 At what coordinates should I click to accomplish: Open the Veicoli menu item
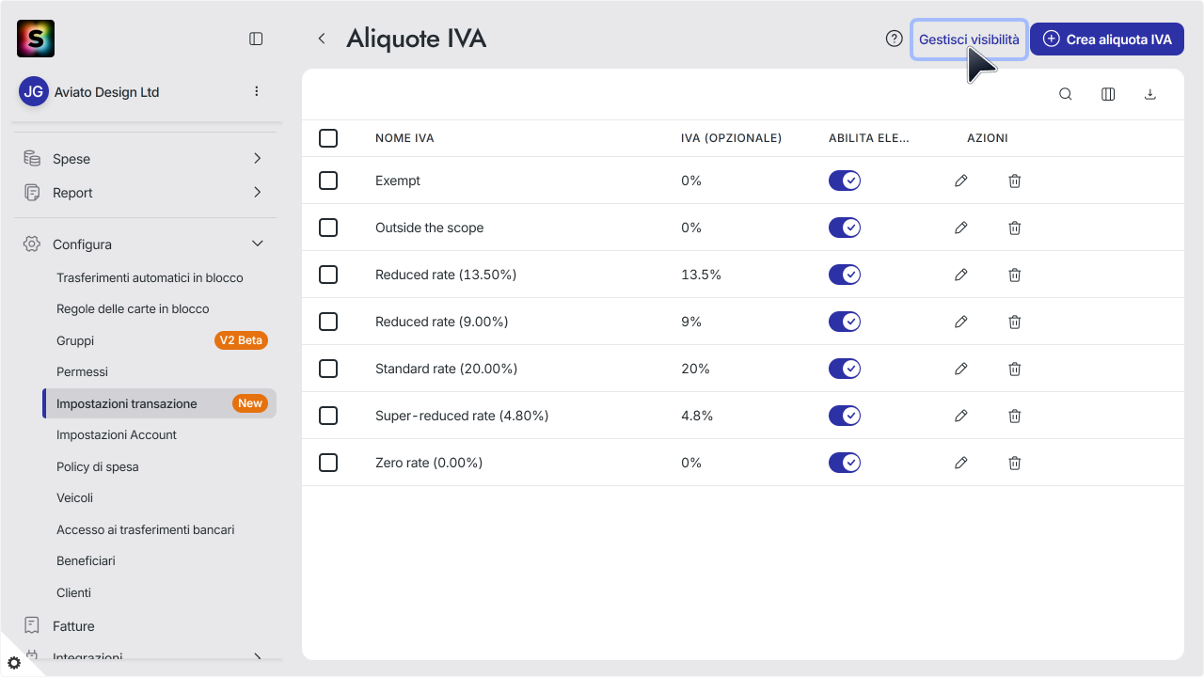click(x=74, y=497)
